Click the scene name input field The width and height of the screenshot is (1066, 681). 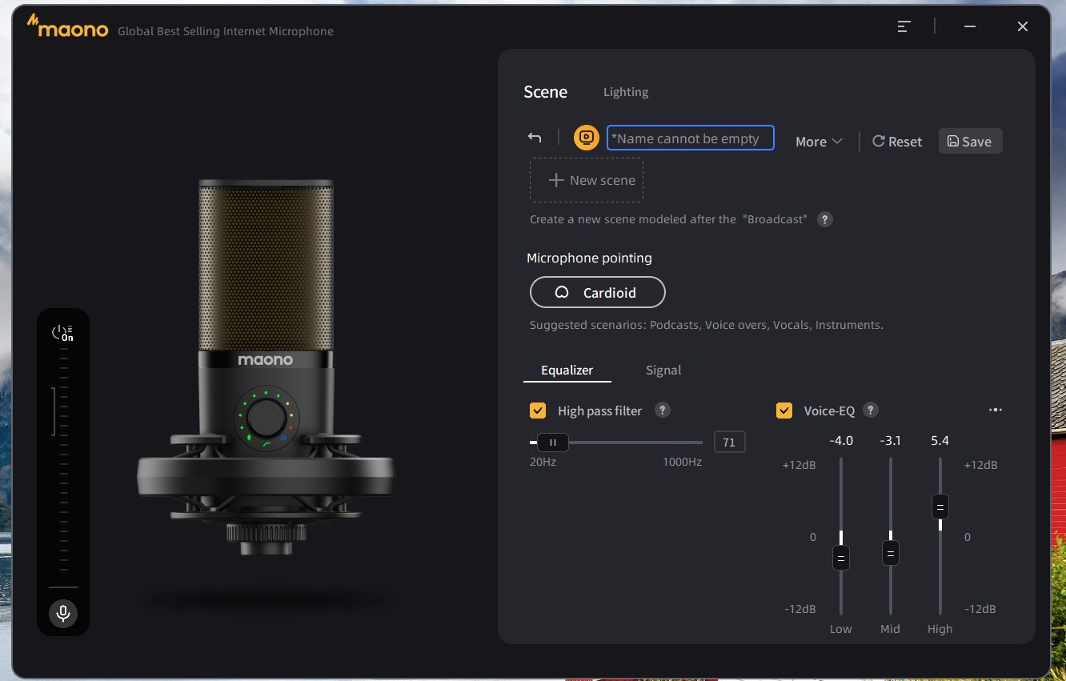coord(691,138)
